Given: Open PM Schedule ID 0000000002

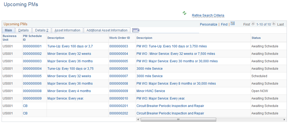Looking at the screenshot, I should [32, 54].
